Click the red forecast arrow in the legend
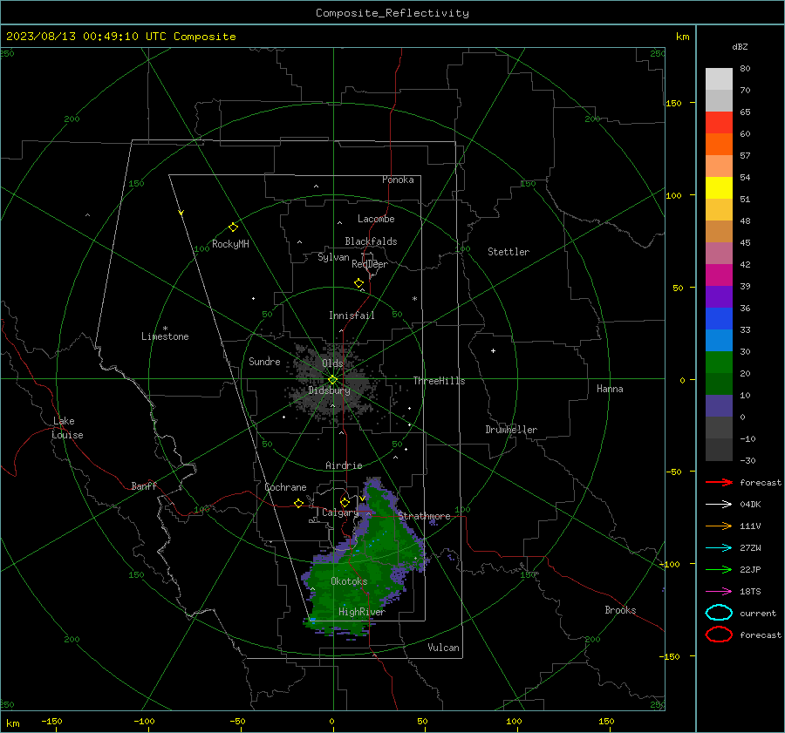Viewport: 785px width, 733px height. tap(719, 482)
